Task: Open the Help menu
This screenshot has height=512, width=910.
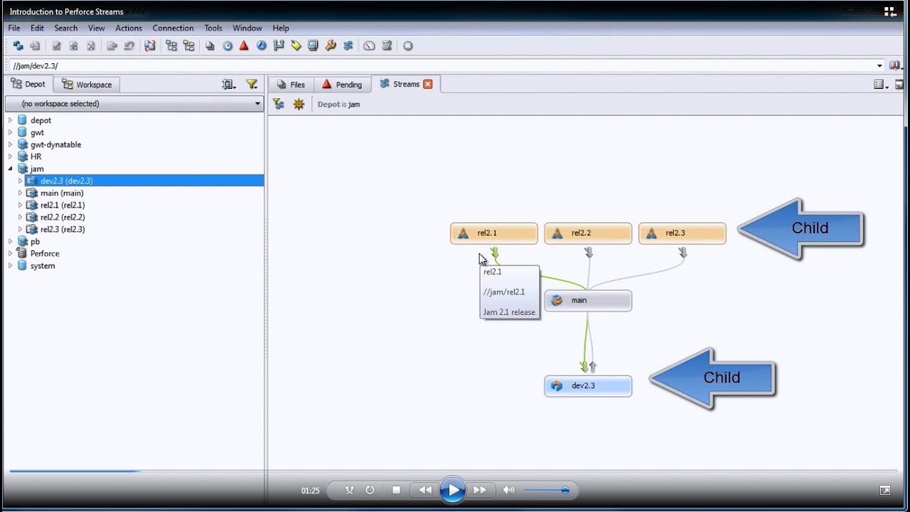Action: 281,28
